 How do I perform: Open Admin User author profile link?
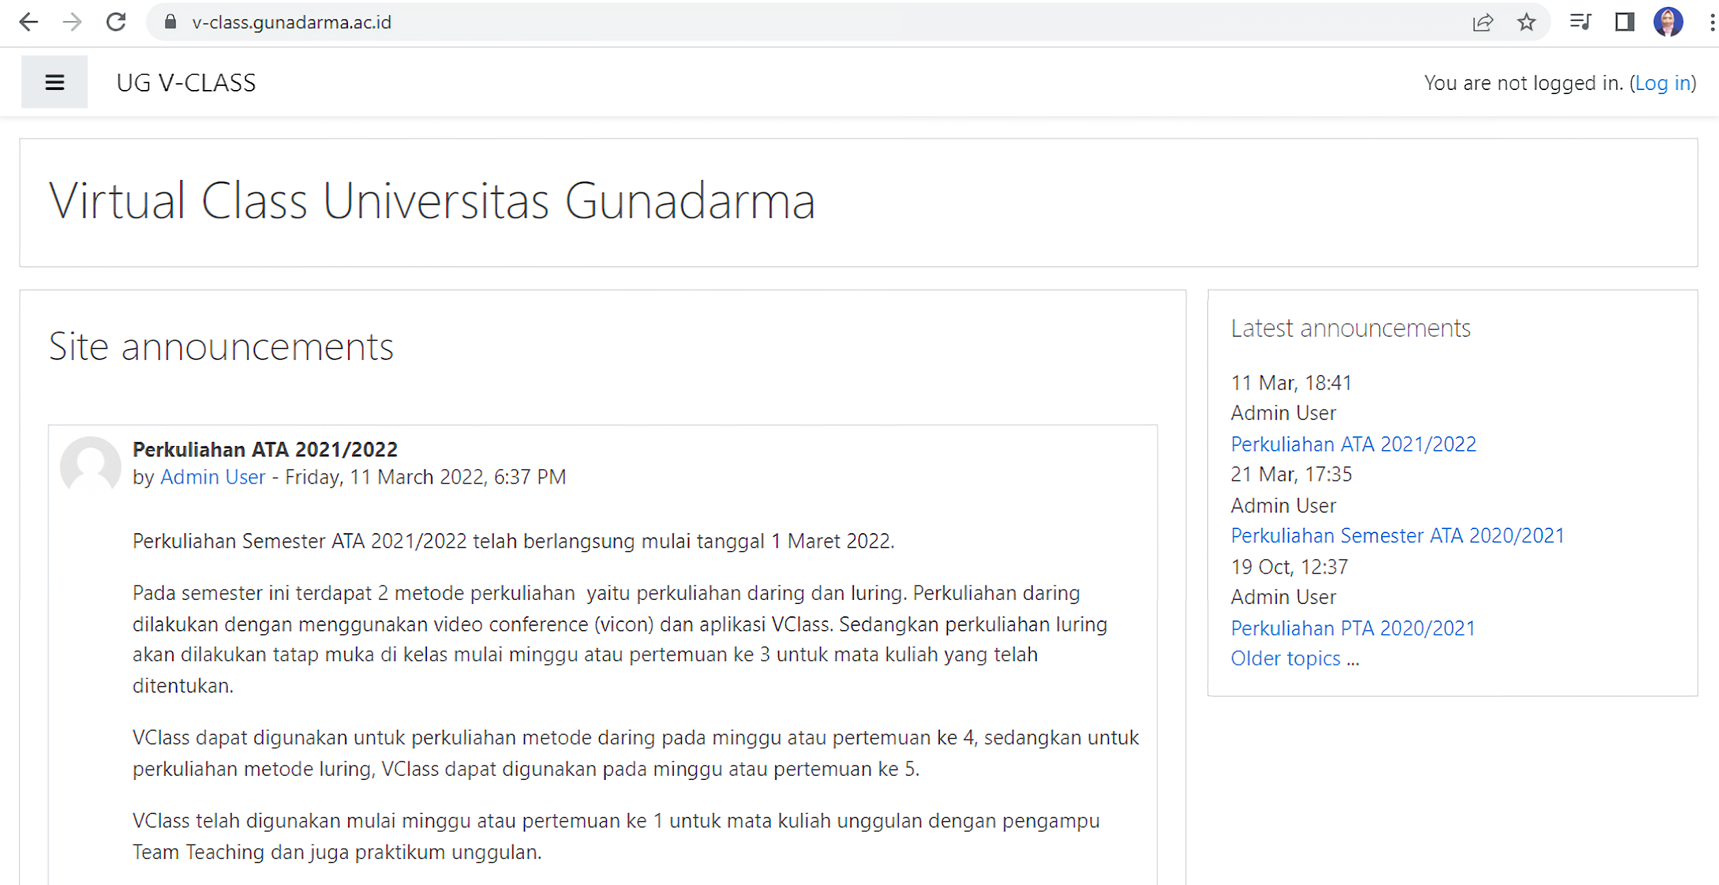[x=212, y=477]
